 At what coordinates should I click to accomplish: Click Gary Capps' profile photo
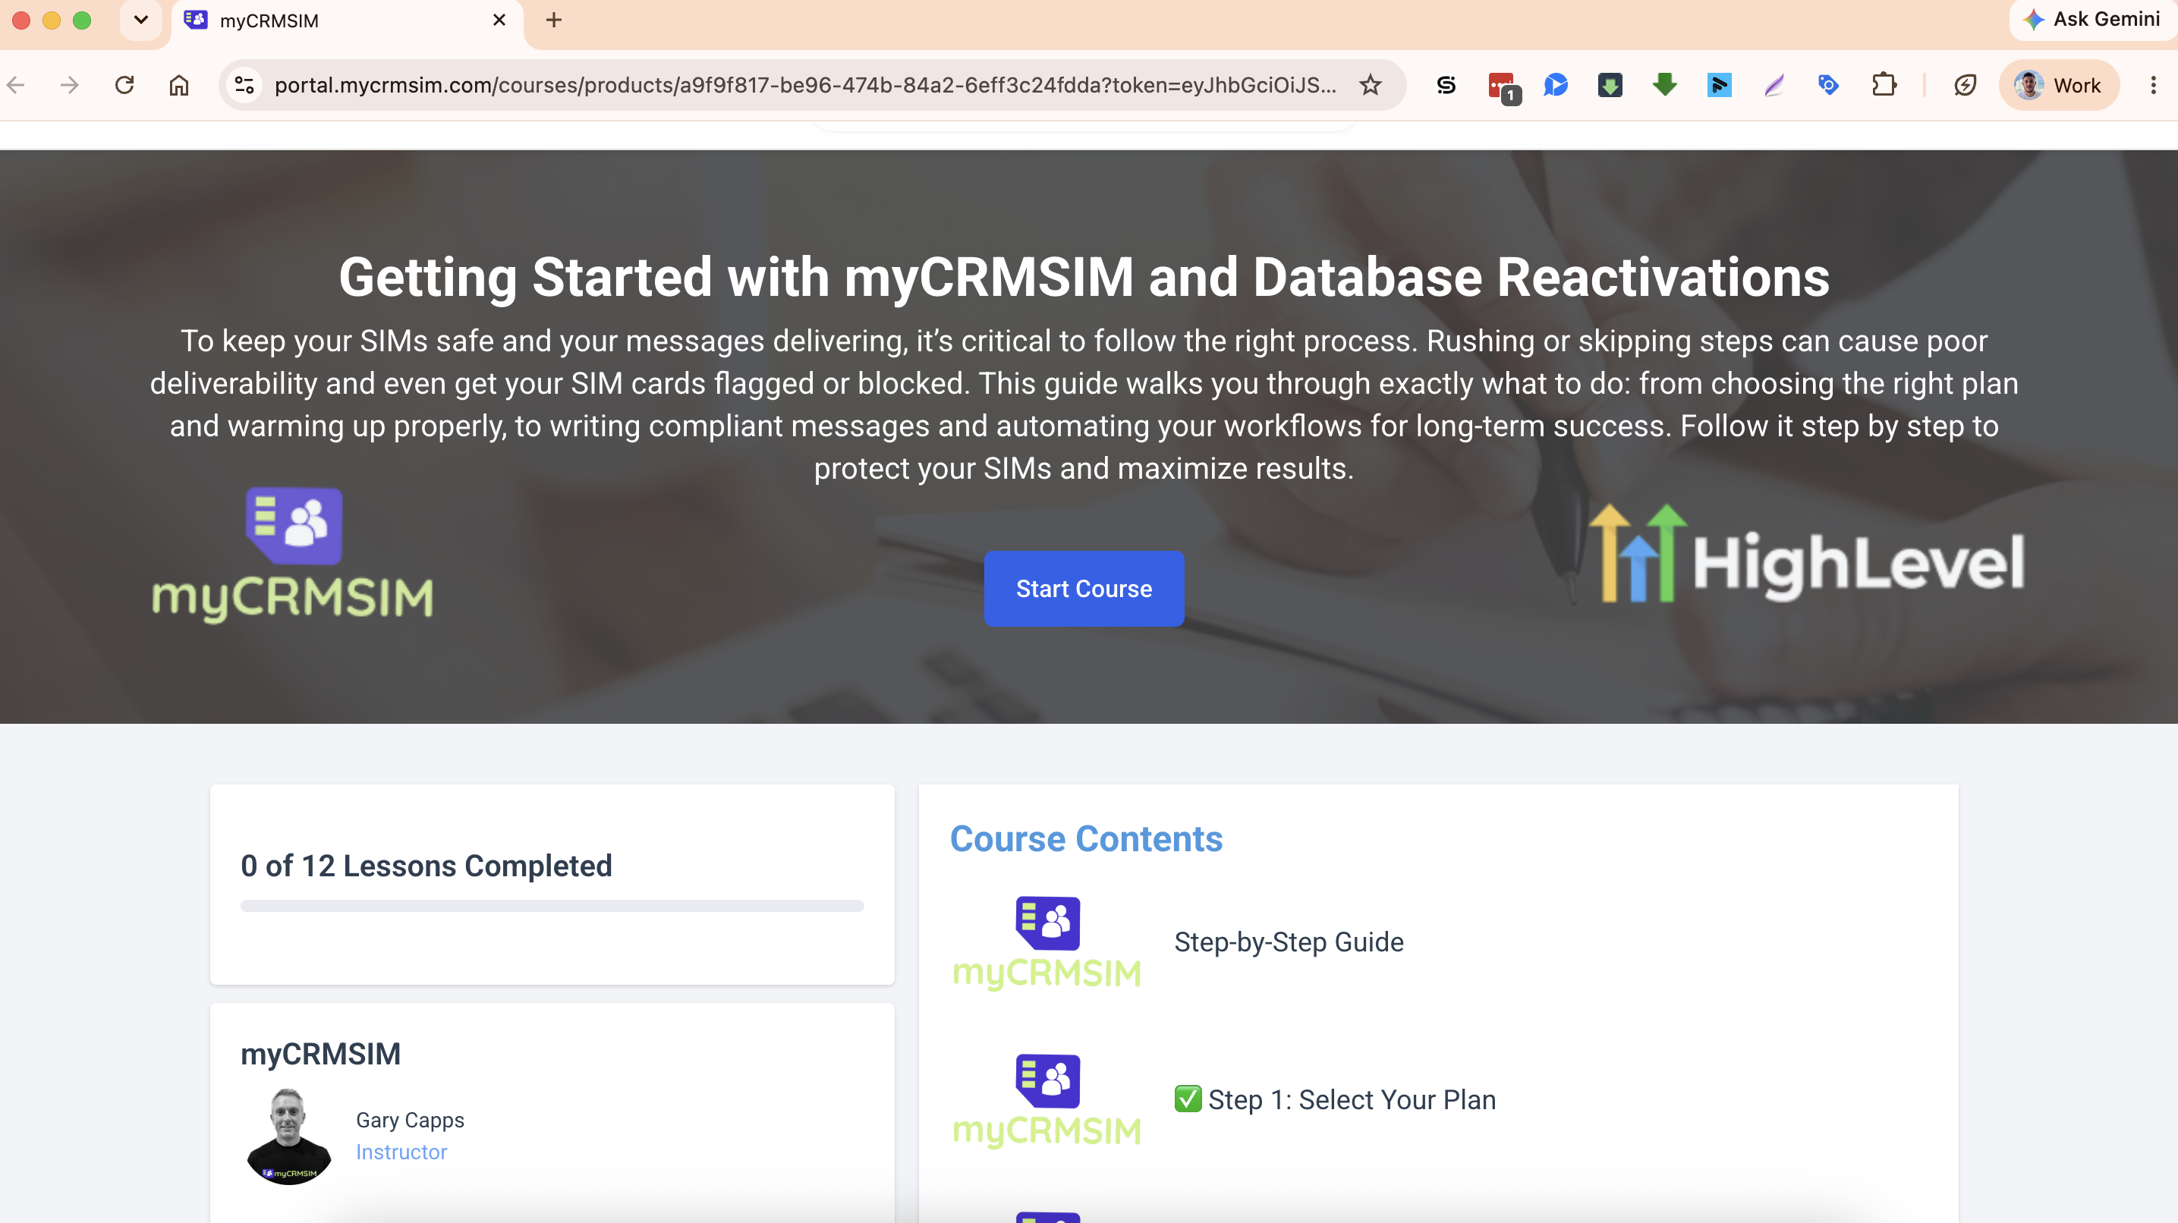(x=288, y=1136)
